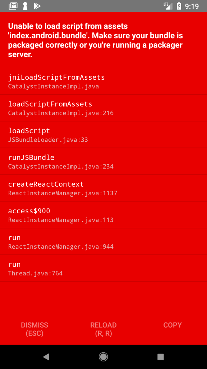Copy the stack trace with COPY

pyautogui.click(x=172, y=325)
